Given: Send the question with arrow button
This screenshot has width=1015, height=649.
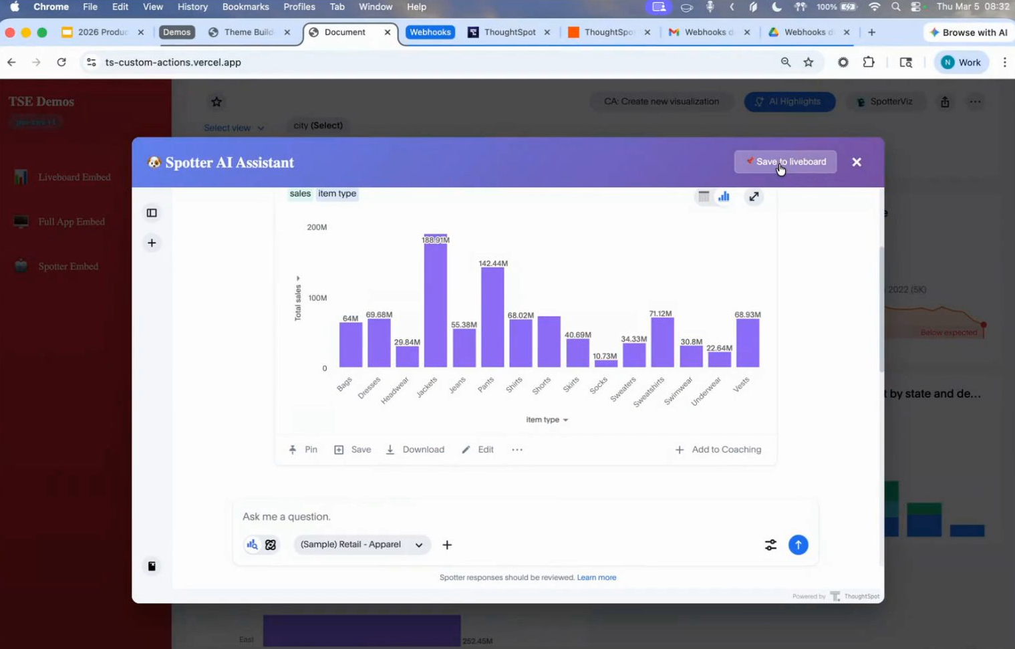Looking at the screenshot, I should tap(798, 545).
